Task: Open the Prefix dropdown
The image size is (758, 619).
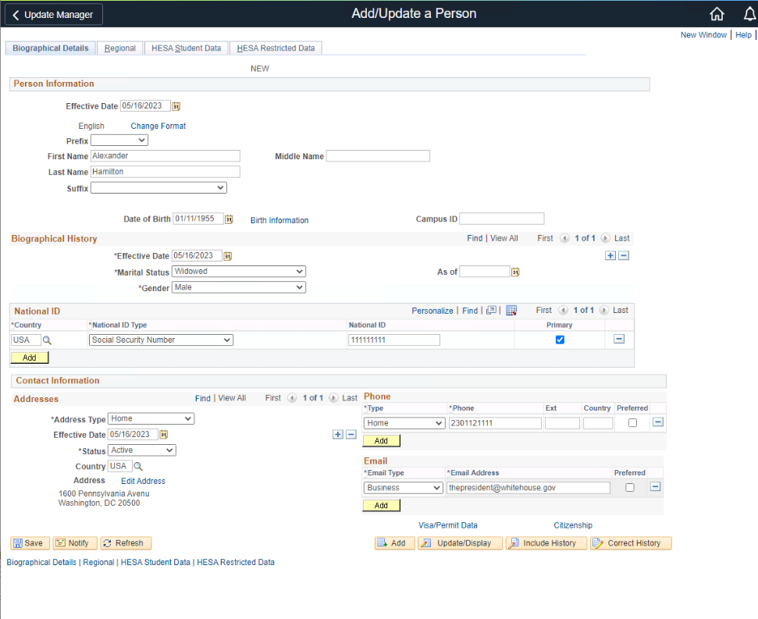Action: click(119, 141)
